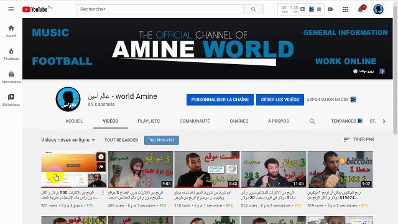Click the Facebook icon on banner

coord(382,72)
